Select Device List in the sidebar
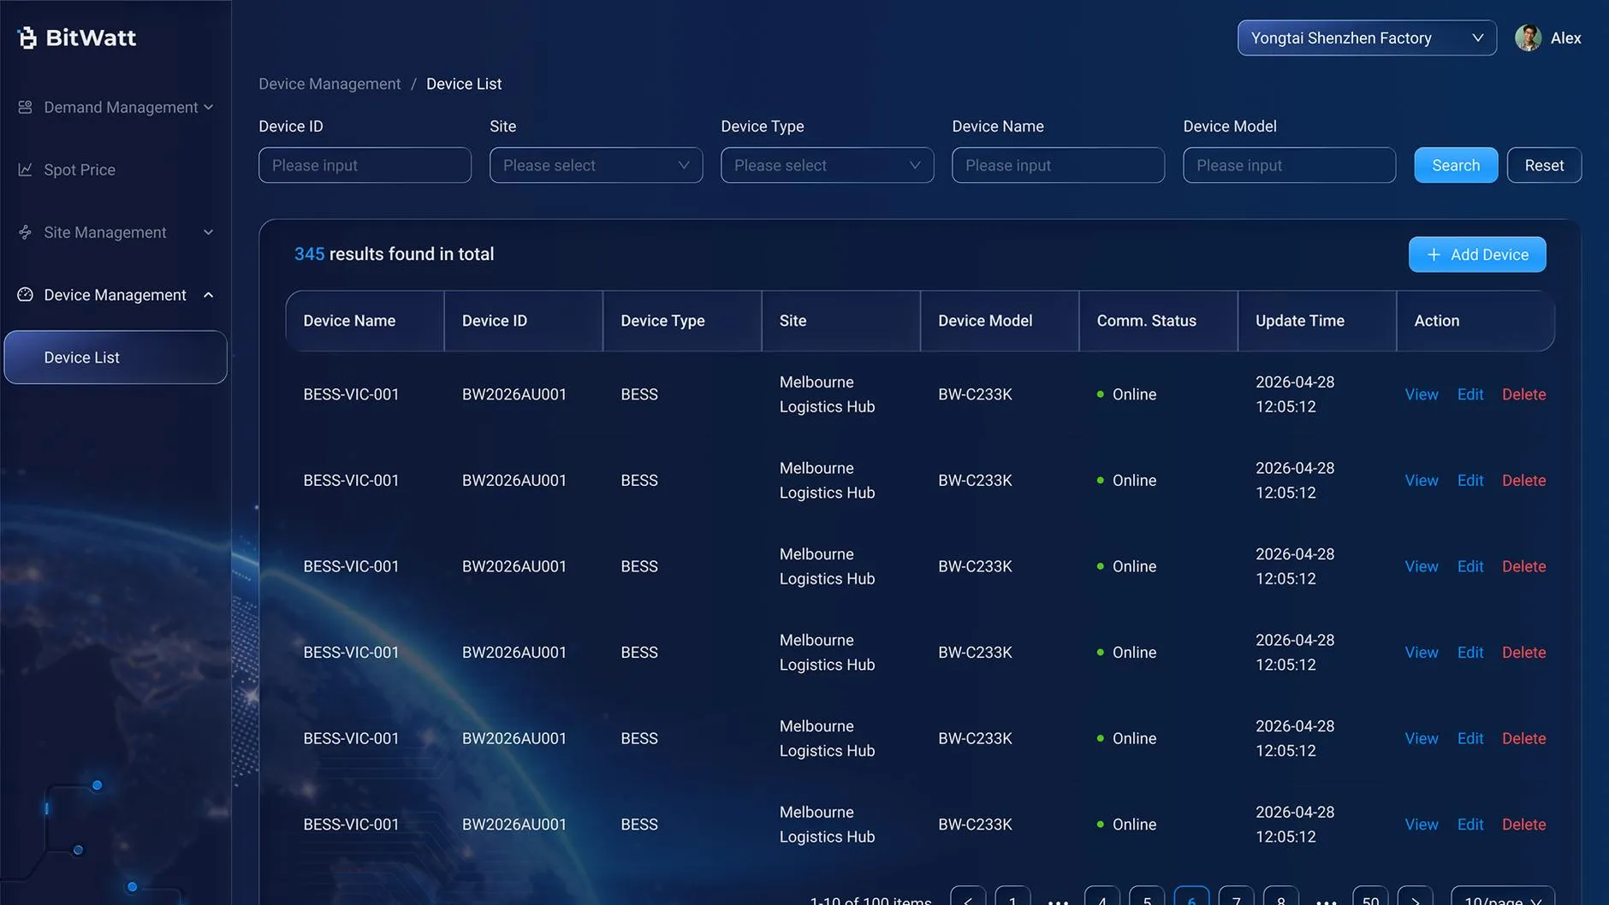Image resolution: width=1609 pixels, height=905 pixels. [116, 357]
